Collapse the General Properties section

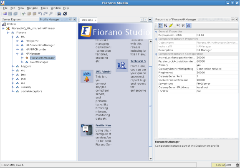tap(156, 32)
